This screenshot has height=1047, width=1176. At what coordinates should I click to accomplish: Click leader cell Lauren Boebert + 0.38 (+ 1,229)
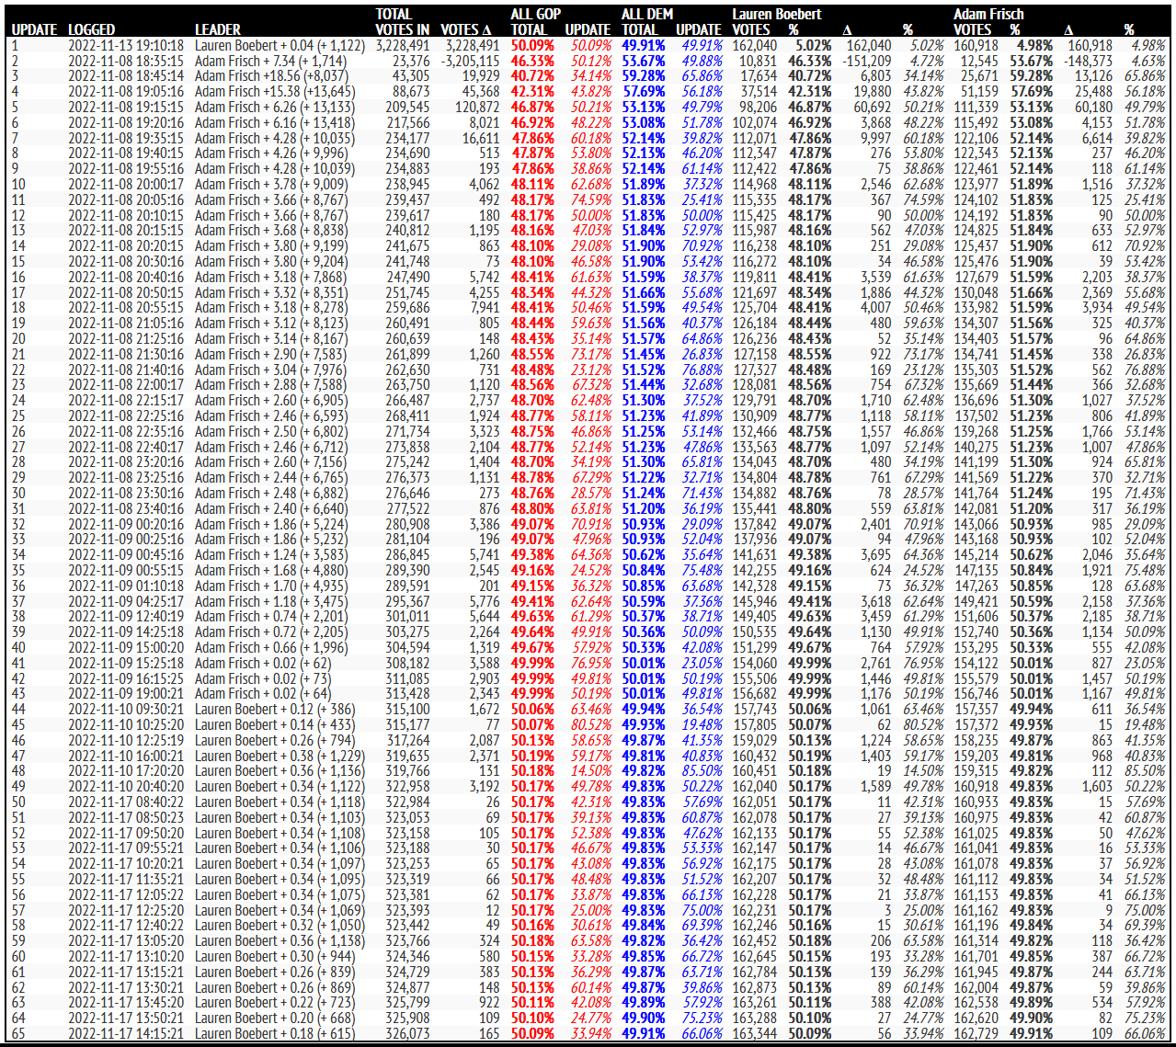(x=280, y=756)
